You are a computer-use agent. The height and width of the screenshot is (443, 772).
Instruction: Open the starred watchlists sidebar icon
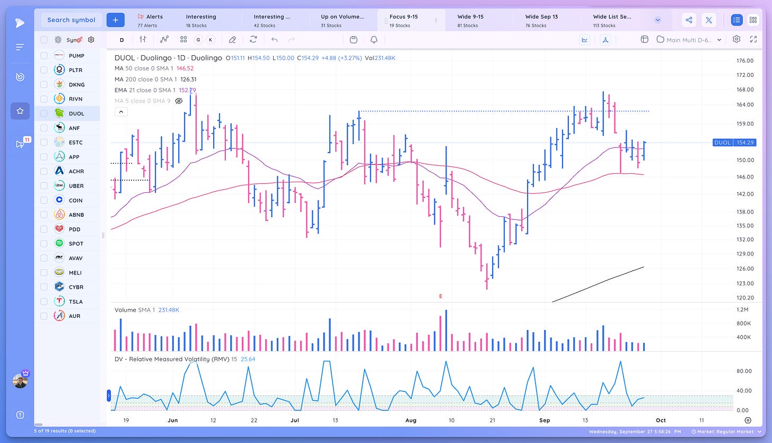(x=20, y=111)
